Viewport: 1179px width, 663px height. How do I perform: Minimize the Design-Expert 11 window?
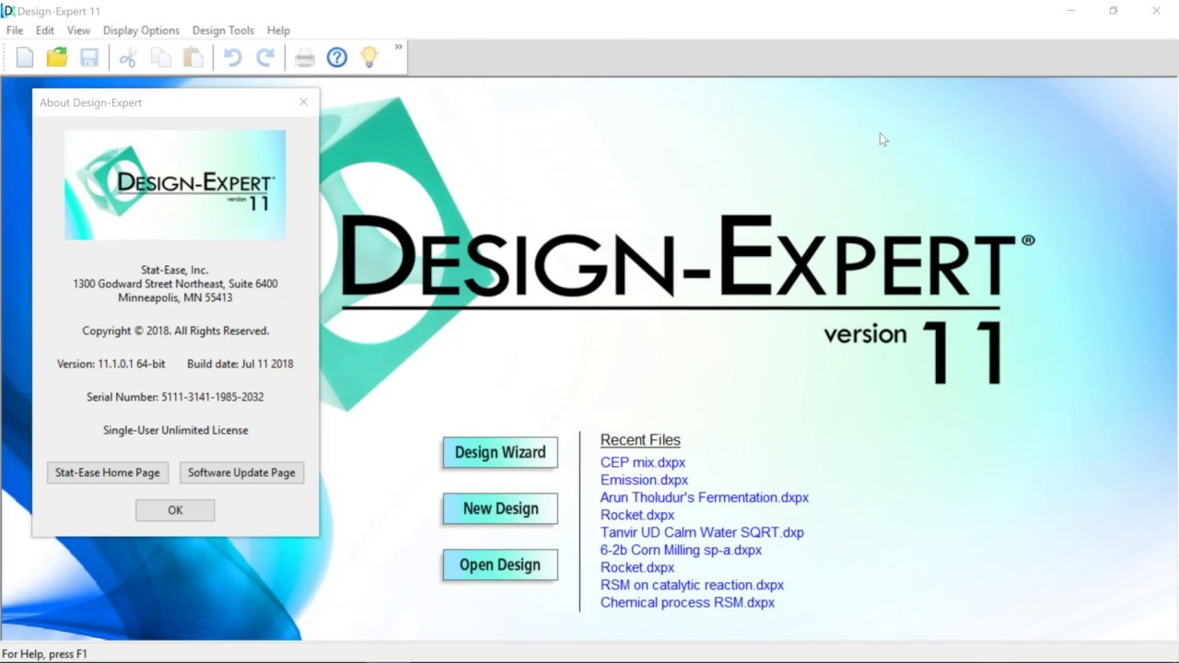pyautogui.click(x=1070, y=11)
